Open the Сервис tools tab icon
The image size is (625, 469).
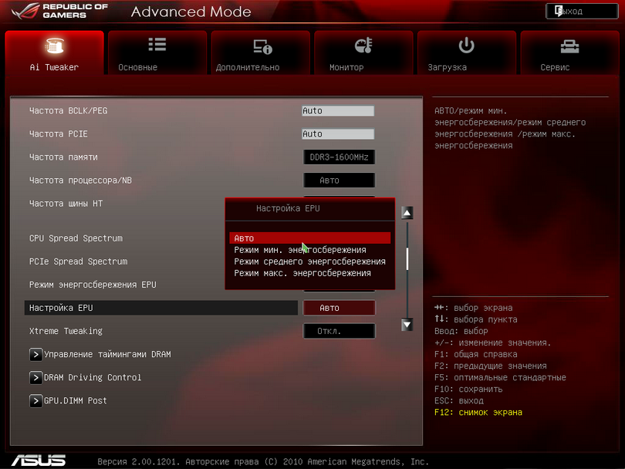click(x=570, y=46)
